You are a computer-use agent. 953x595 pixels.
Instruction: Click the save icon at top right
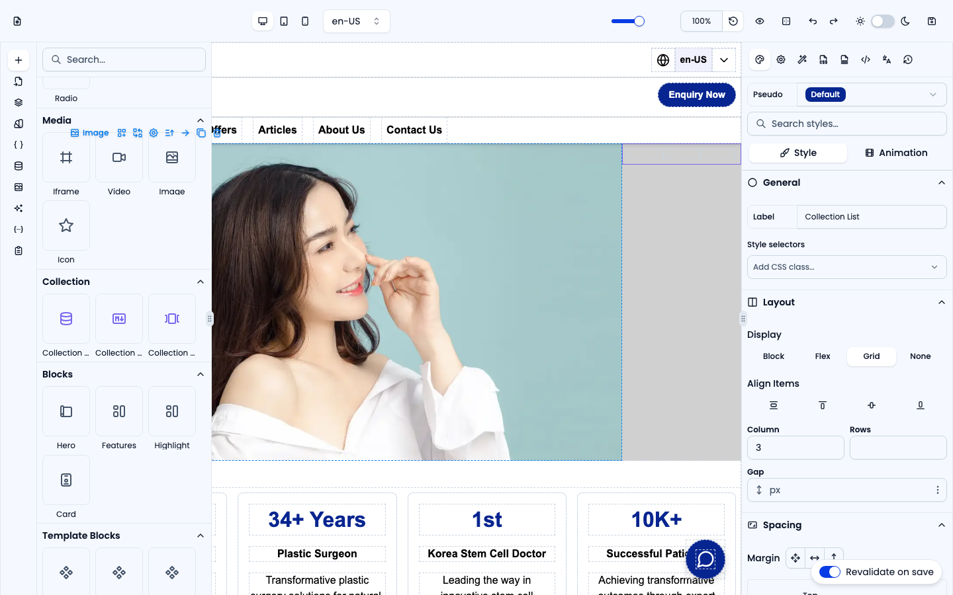pos(932,21)
